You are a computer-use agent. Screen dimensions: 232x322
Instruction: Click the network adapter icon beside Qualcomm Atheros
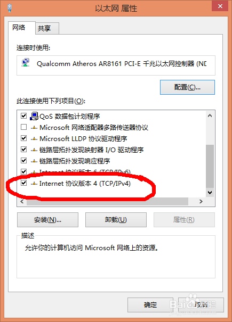pos(26,63)
